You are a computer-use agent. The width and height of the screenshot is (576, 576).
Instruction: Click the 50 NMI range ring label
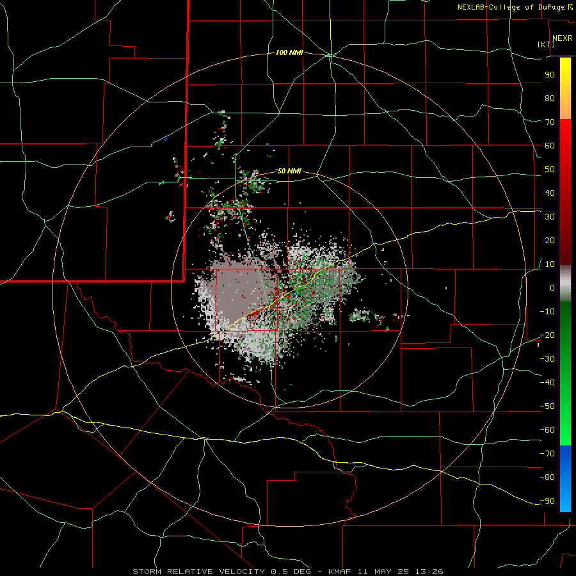point(289,171)
